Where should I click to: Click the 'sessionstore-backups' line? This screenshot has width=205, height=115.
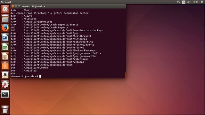[x=57, y=30]
